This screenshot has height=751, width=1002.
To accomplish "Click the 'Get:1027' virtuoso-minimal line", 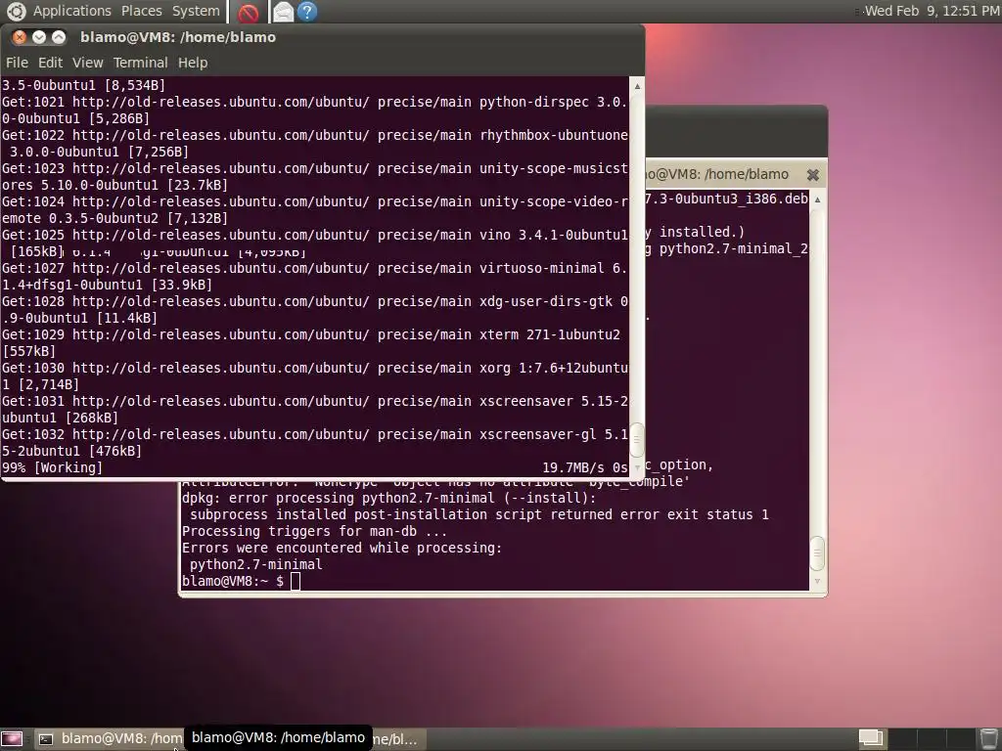I will point(314,268).
